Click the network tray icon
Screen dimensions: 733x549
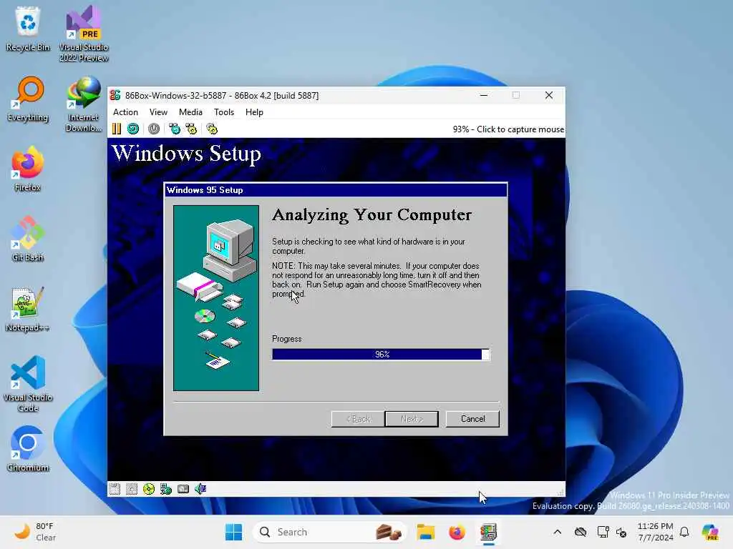(x=603, y=532)
